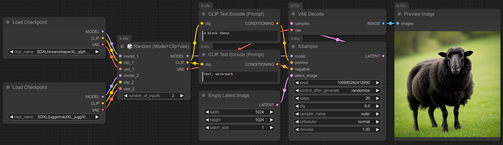Click the vae_1 input dot
The height and width of the screenshot is (145, 503).
point(120,69)
